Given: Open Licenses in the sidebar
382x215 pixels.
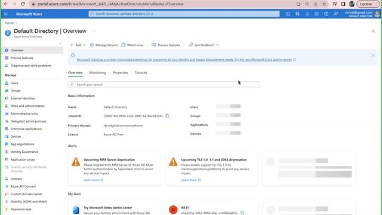Looking at the screenshot, I should click(16, 179).
